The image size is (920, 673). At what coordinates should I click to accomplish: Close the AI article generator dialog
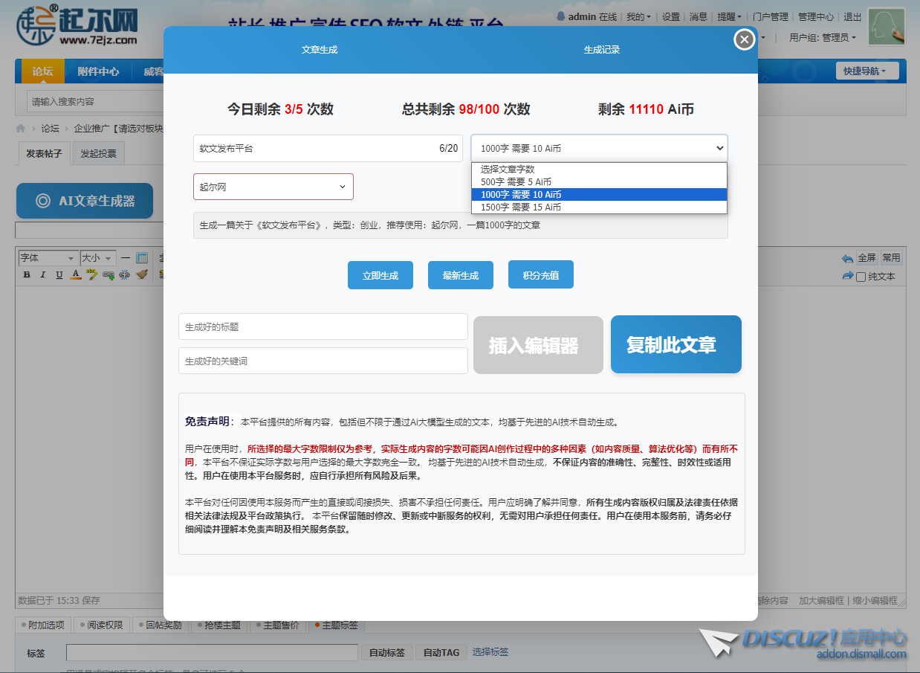click(x=744, y=39)
